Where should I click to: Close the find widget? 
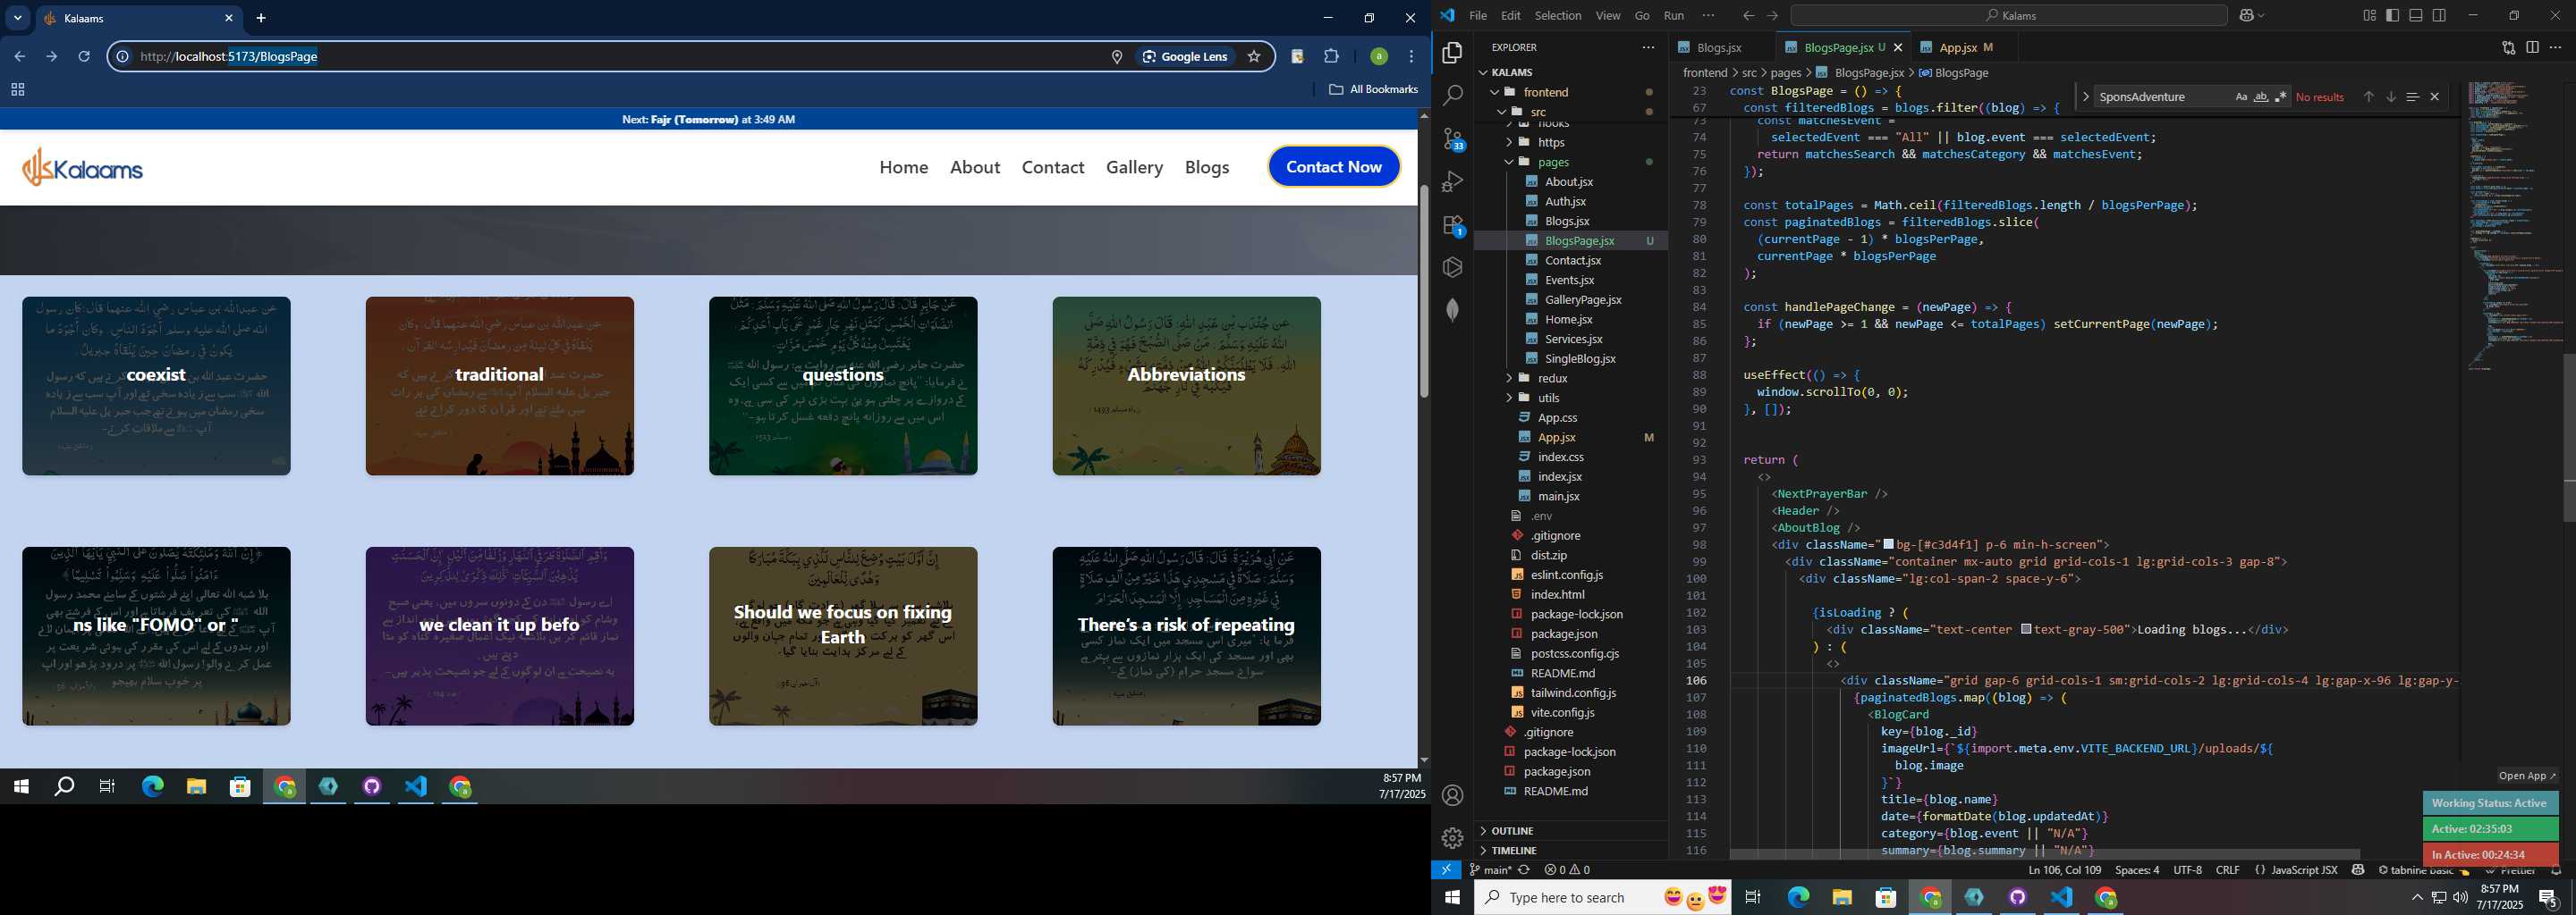click(2435, 97)
